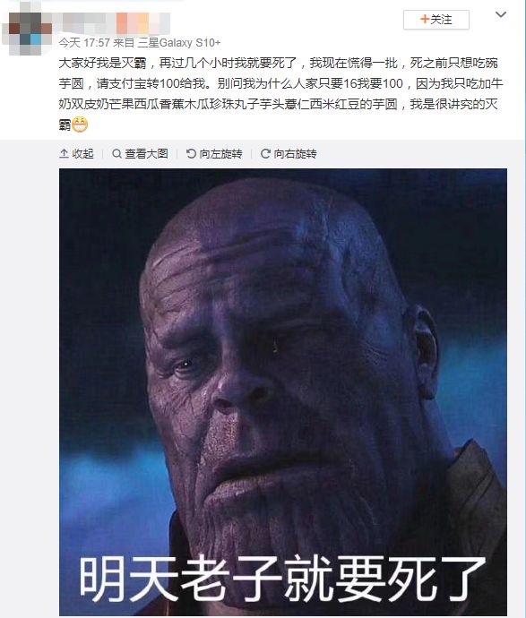This screenshot has width=526, height=618.
Task: Click the post text starting 大家好我是灭霸
Action: tap(280, 94)
